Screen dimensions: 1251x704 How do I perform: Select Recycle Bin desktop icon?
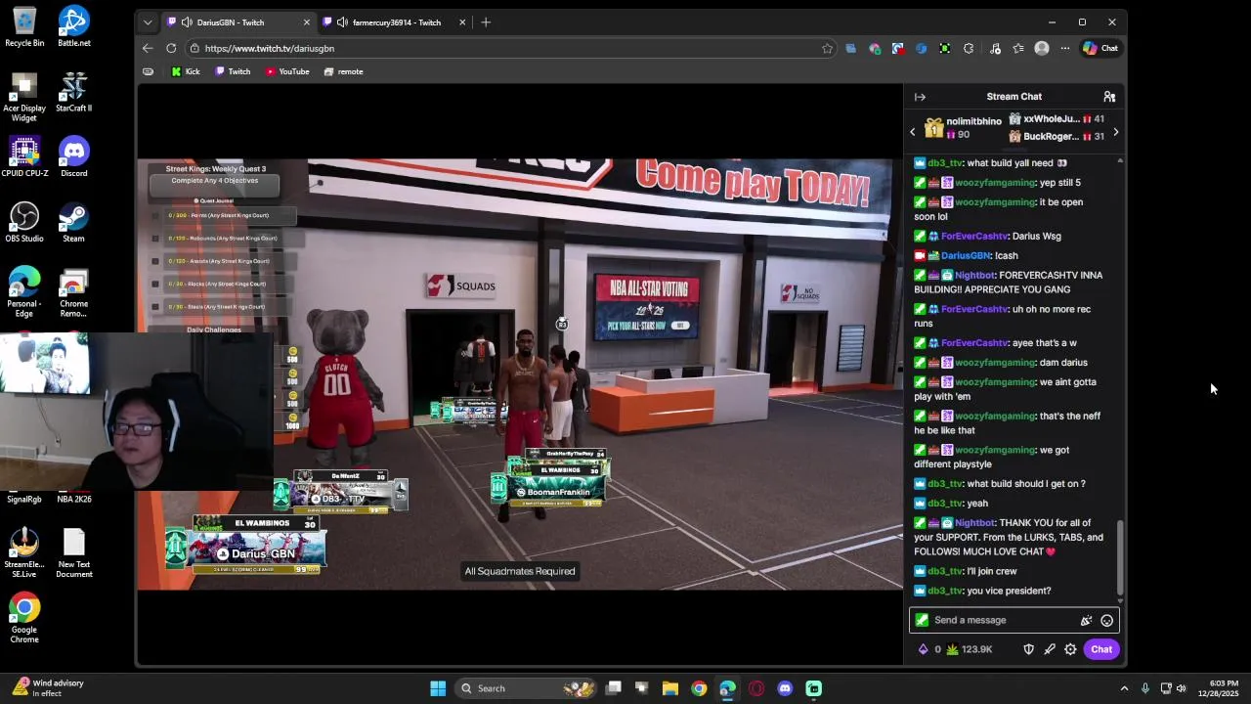click(24, 26)
